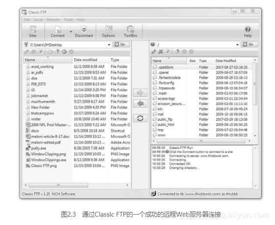Click the local pane refresh icon
Viewport: 275px width, 225px height.
(41, 52)
